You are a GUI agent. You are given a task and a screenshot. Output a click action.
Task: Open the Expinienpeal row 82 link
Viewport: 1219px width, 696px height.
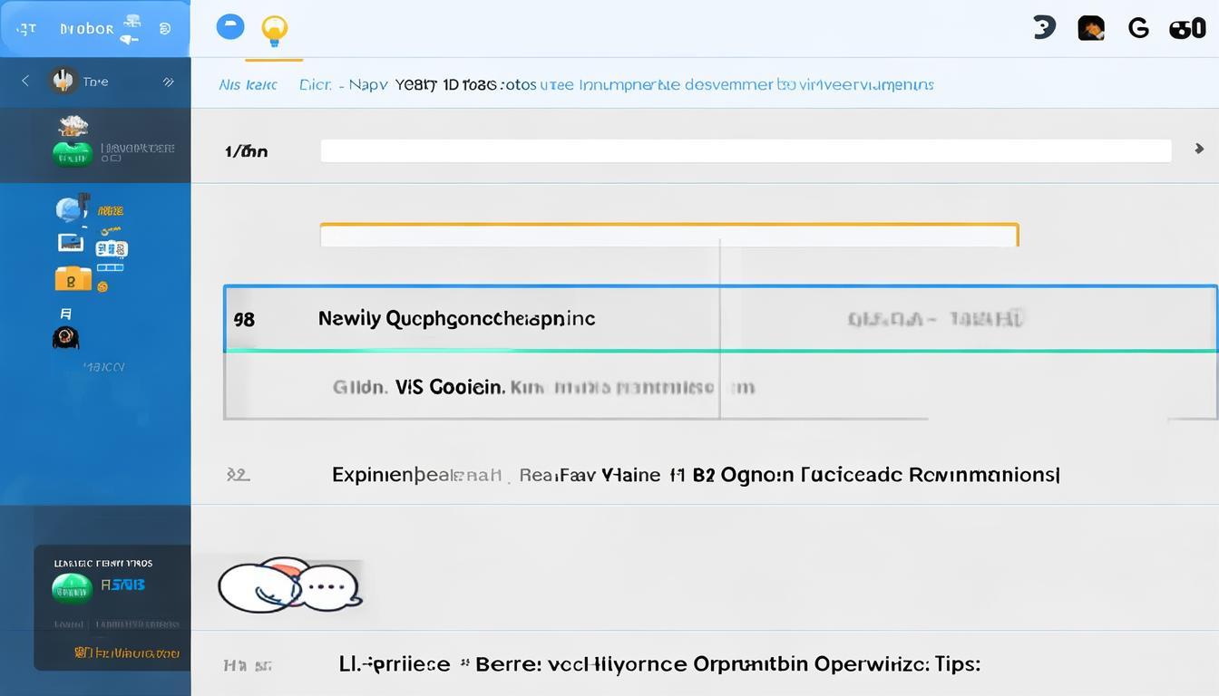pos(695,475)
